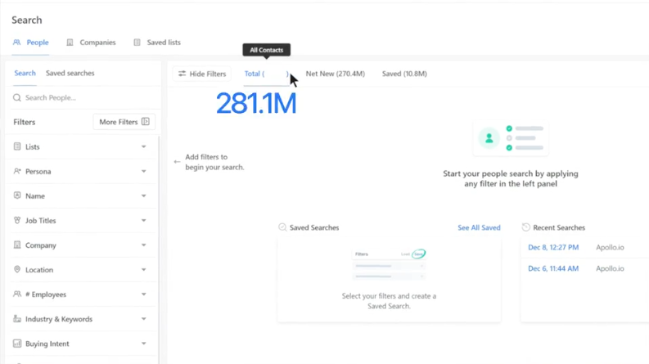Switch to the Companies tab
Viewport: 649px width, 364px height.
[91, 43]
